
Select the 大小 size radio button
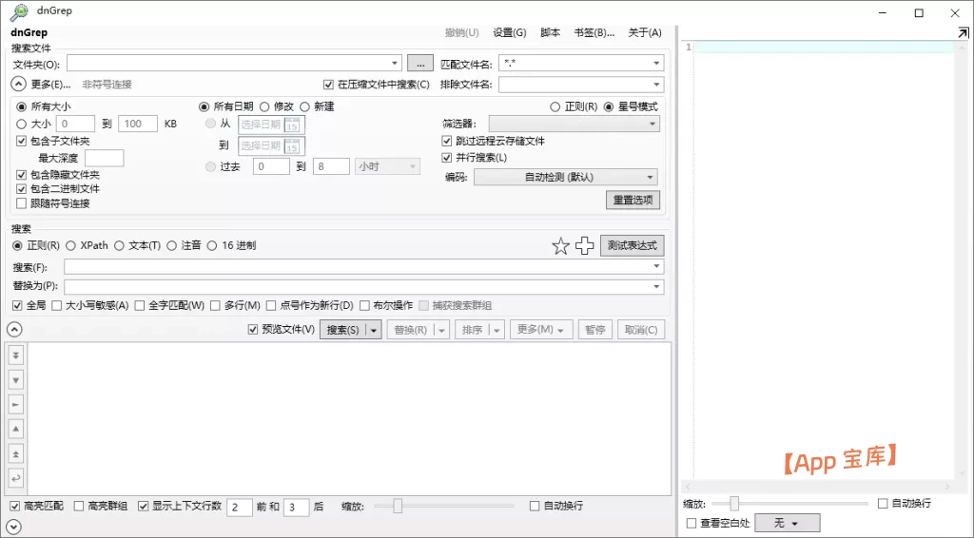coord(22,125)
